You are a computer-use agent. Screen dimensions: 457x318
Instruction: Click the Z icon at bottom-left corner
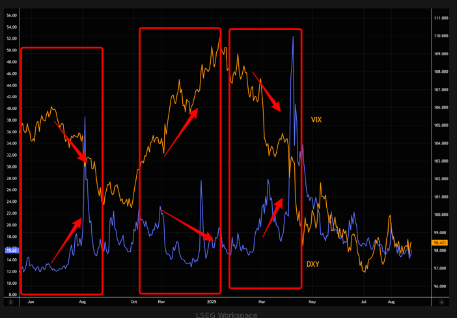pos(10,302)
